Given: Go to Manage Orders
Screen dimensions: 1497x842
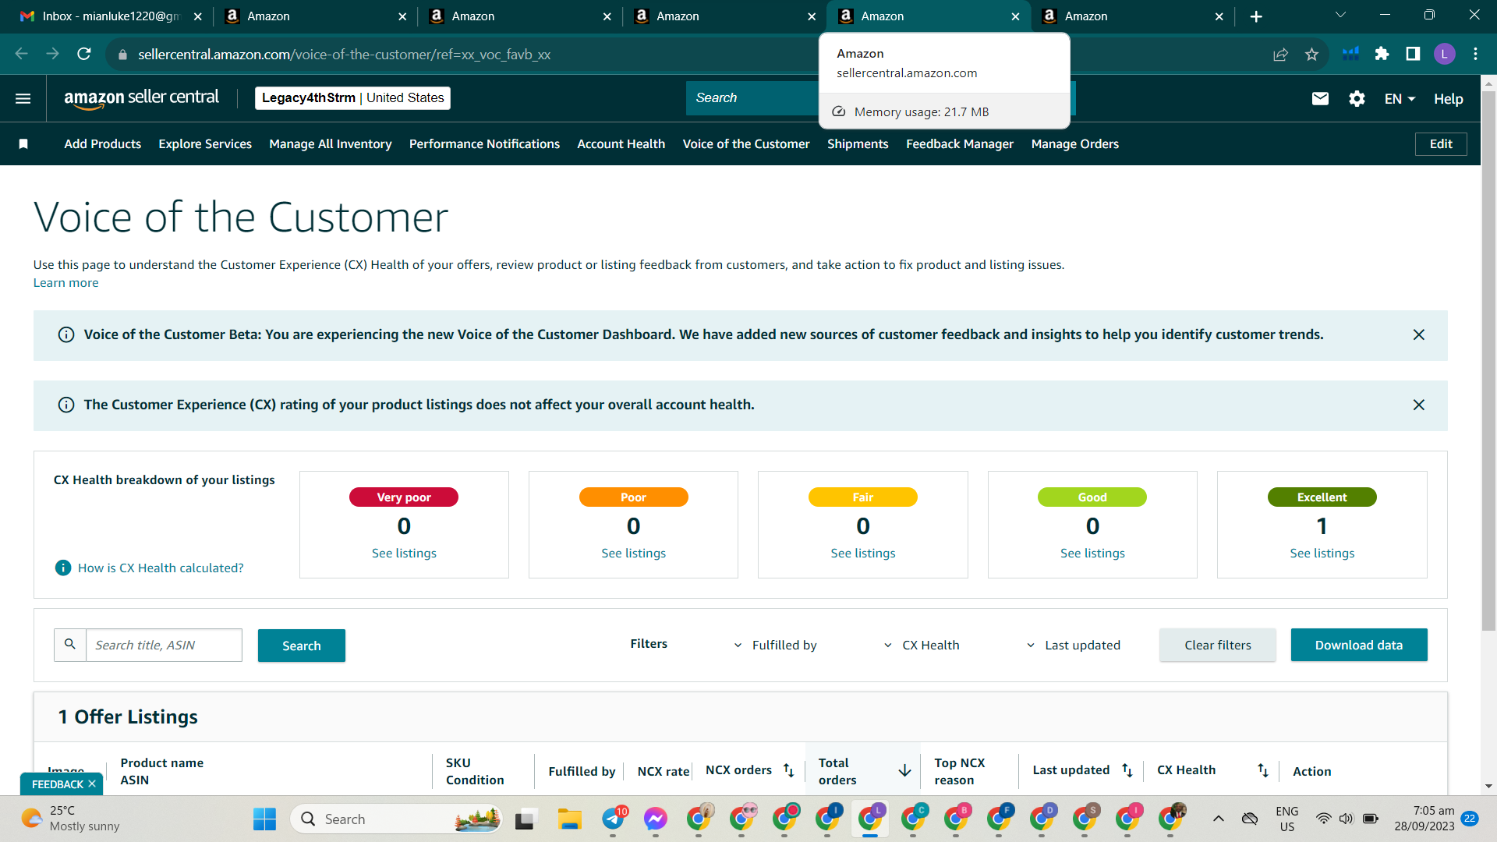Looking at the screenshot, I should (1074, 144).
